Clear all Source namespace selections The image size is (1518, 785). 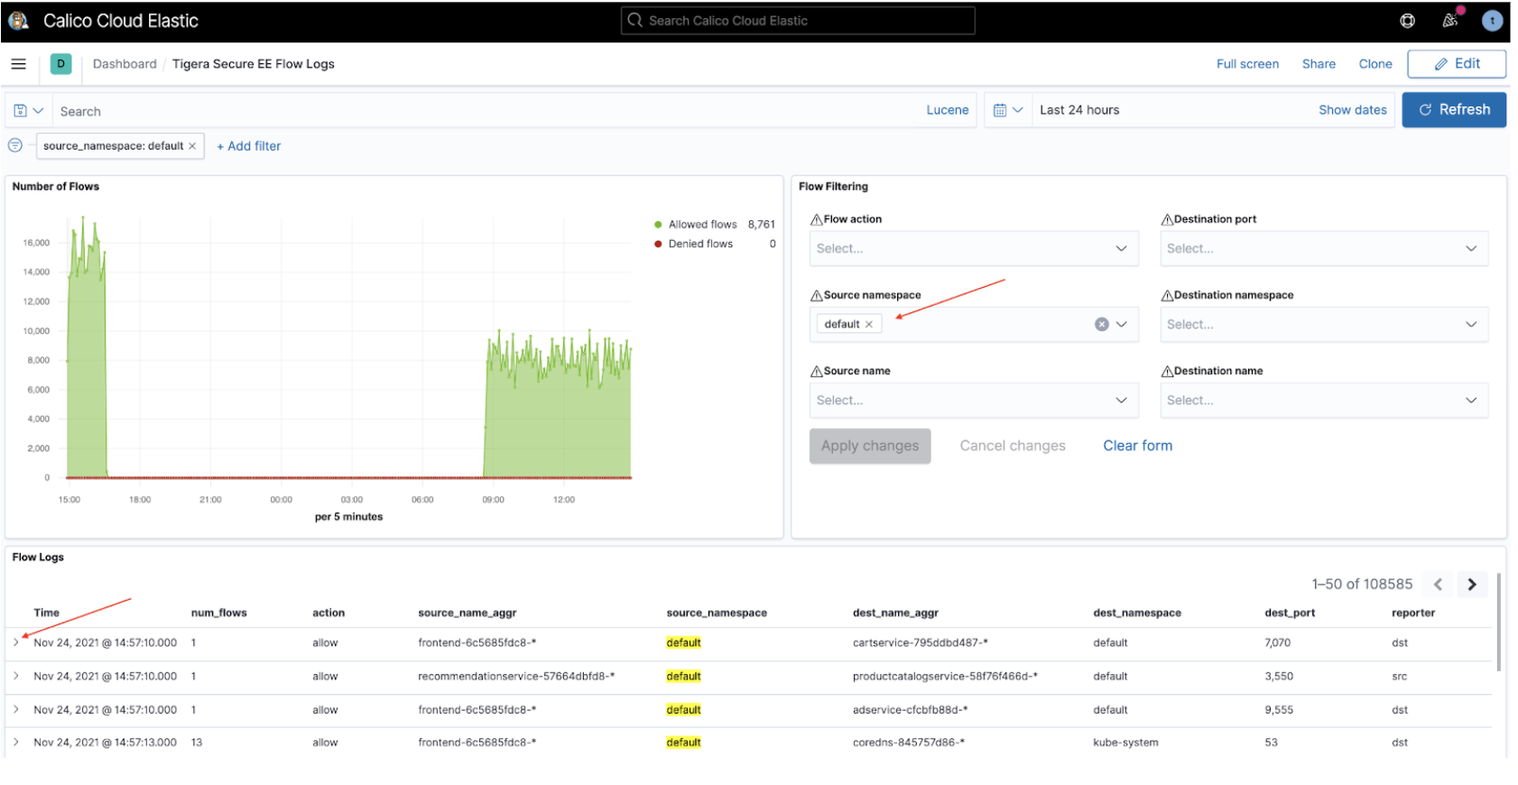pos(1101,324)
